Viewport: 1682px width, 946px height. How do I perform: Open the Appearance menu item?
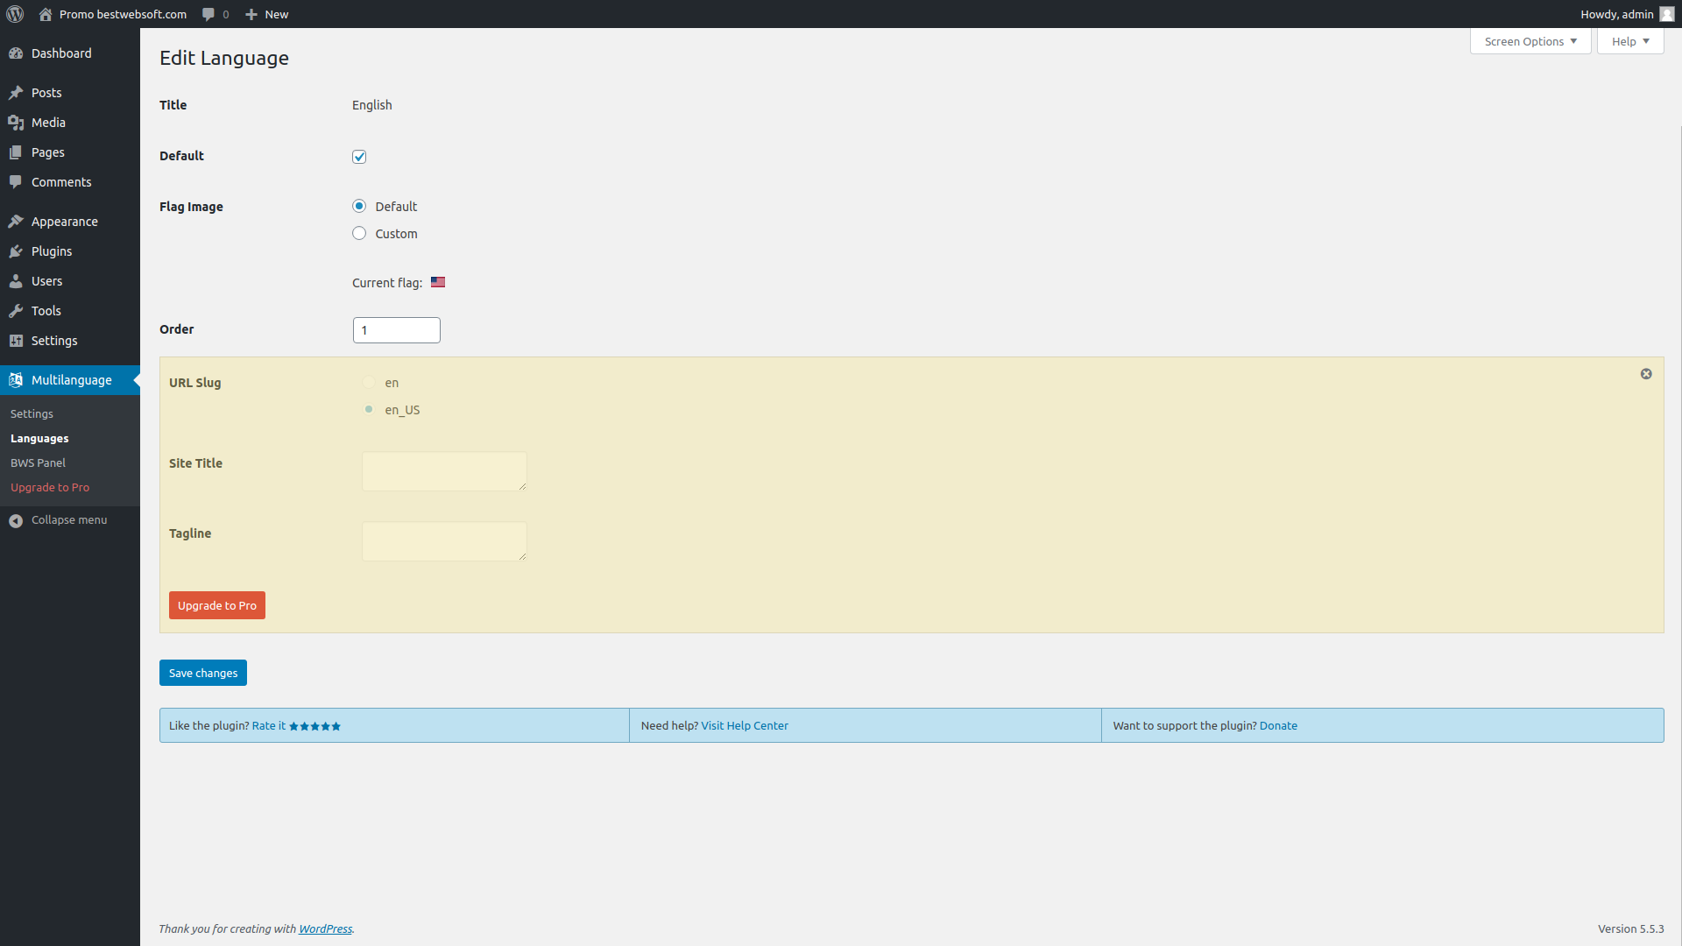64,222
